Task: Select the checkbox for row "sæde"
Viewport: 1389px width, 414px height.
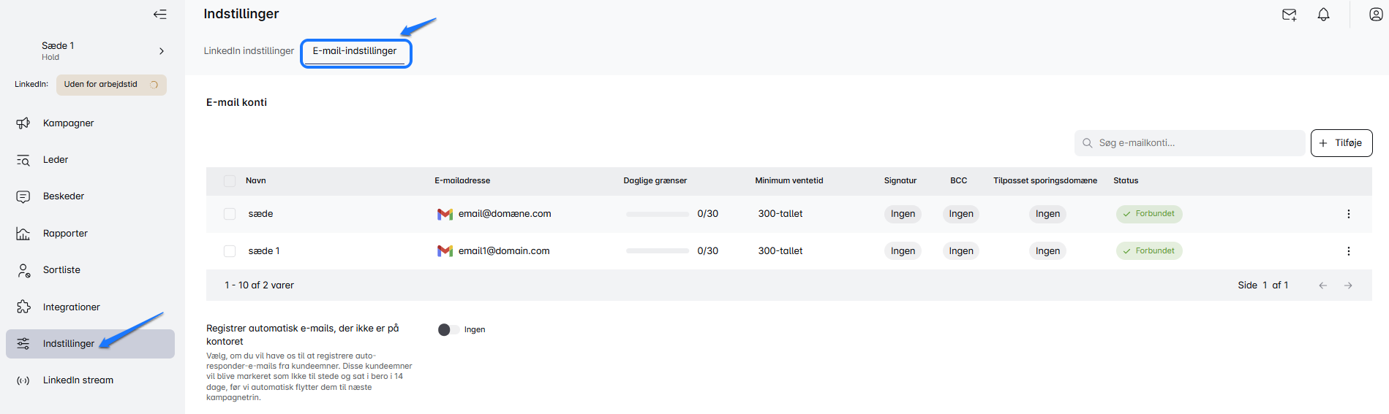Action: [230, 214]
